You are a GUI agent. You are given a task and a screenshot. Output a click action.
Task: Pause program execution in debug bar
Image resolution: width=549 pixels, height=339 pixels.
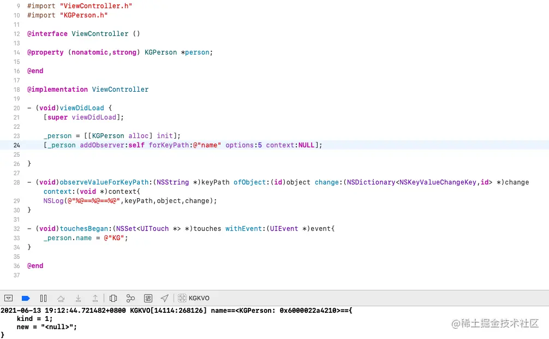click(x=44, y=298)
